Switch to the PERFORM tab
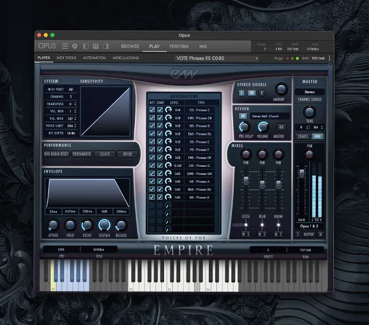 coord(179,47)
